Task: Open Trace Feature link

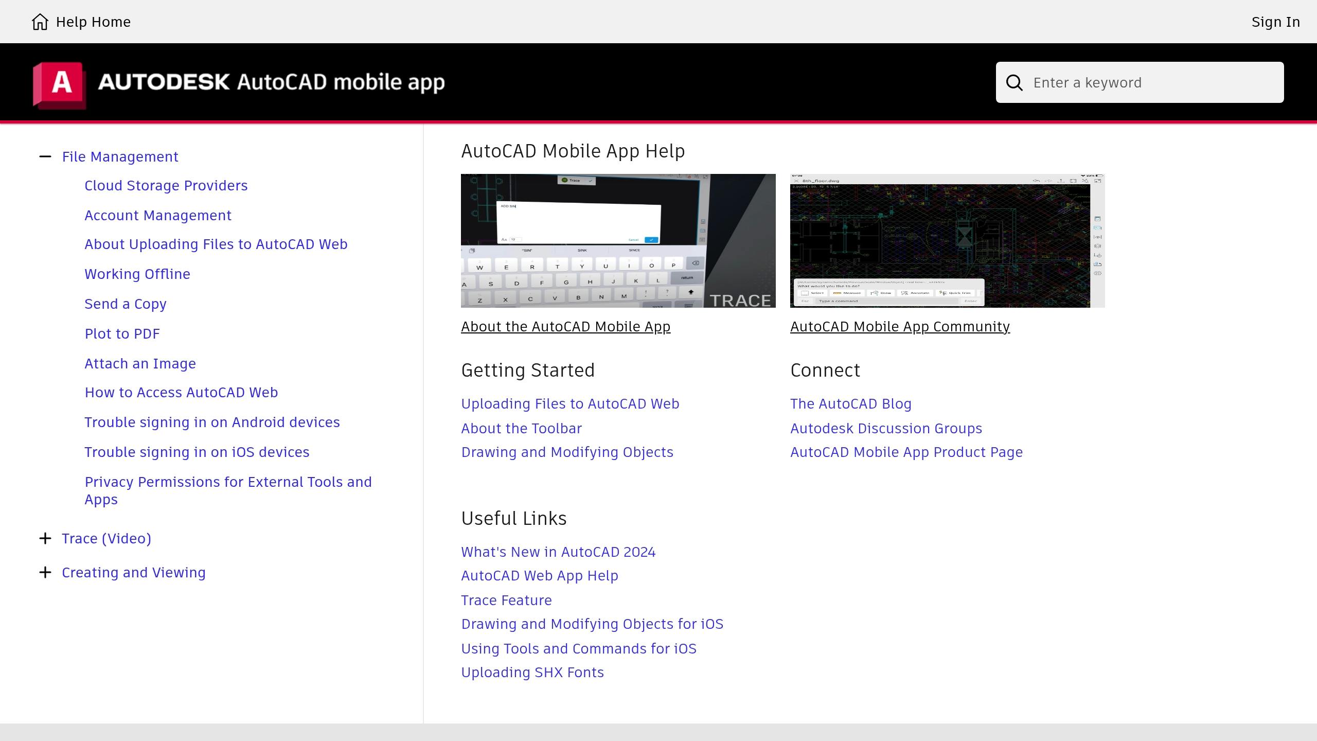Action: (506, 600)
